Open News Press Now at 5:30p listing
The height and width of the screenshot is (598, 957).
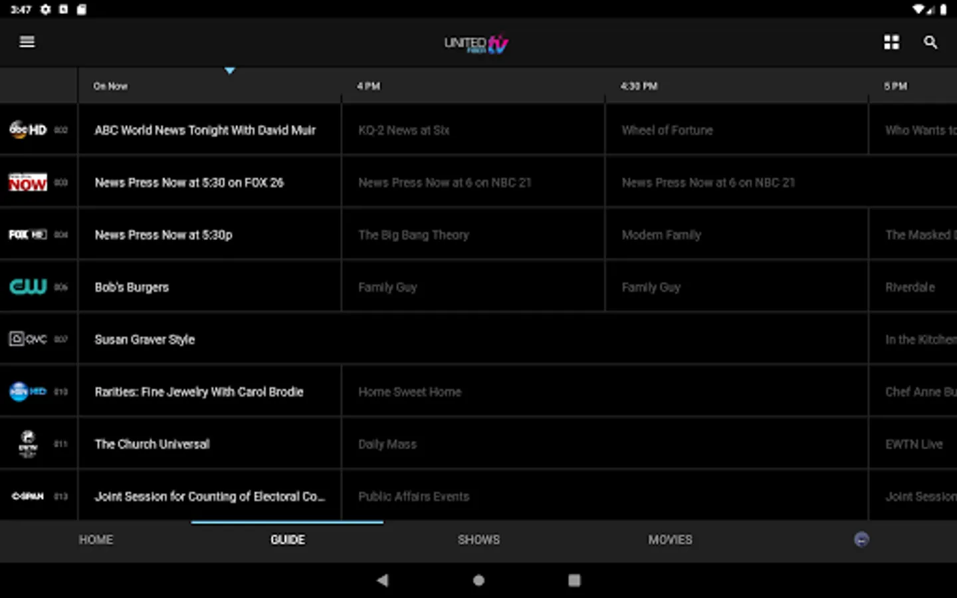pos(210,235)
